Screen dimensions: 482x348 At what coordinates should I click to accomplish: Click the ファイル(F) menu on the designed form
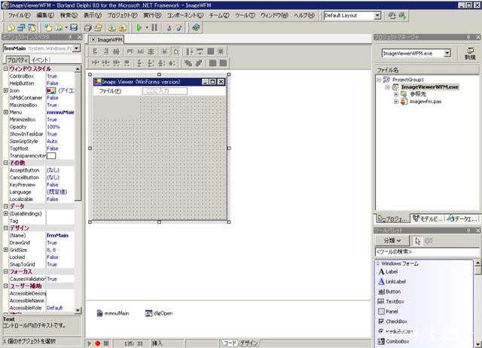coord(110,91)
